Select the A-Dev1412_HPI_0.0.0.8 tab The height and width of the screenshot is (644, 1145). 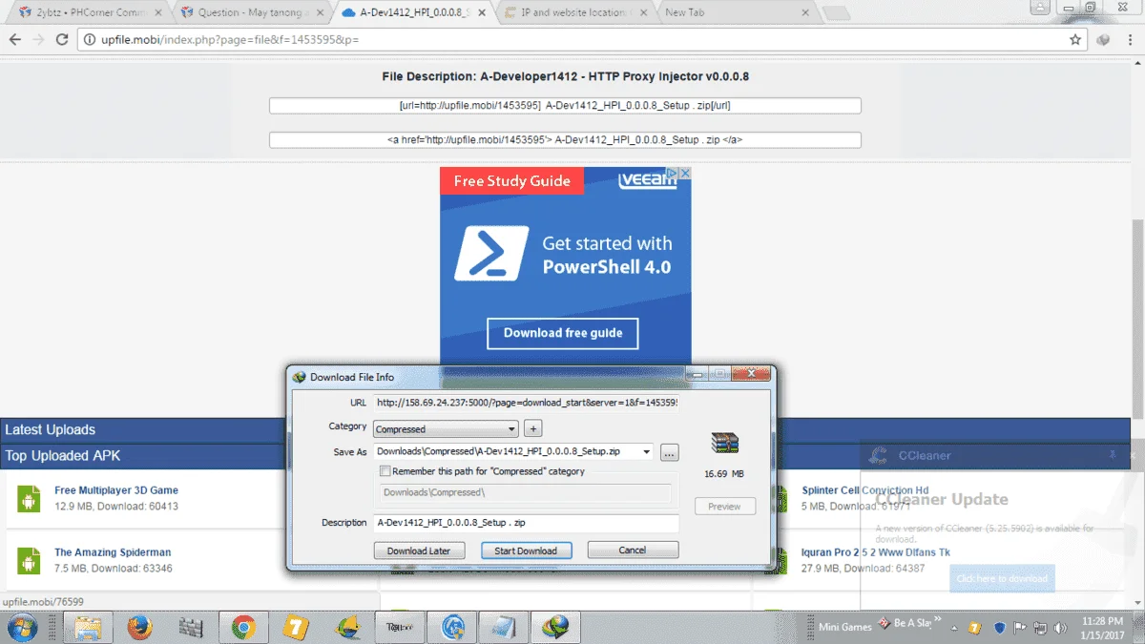tap(415, 13)
